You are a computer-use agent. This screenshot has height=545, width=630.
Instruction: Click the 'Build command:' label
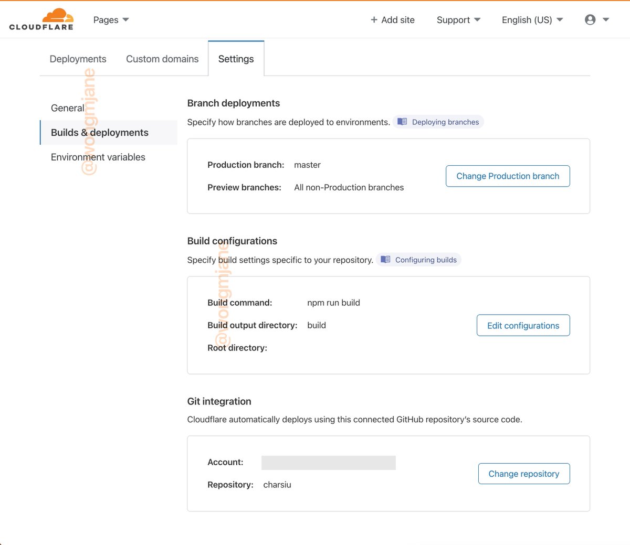240,303
